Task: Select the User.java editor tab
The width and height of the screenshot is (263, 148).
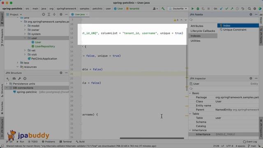Action: click(x=79, y=14)
